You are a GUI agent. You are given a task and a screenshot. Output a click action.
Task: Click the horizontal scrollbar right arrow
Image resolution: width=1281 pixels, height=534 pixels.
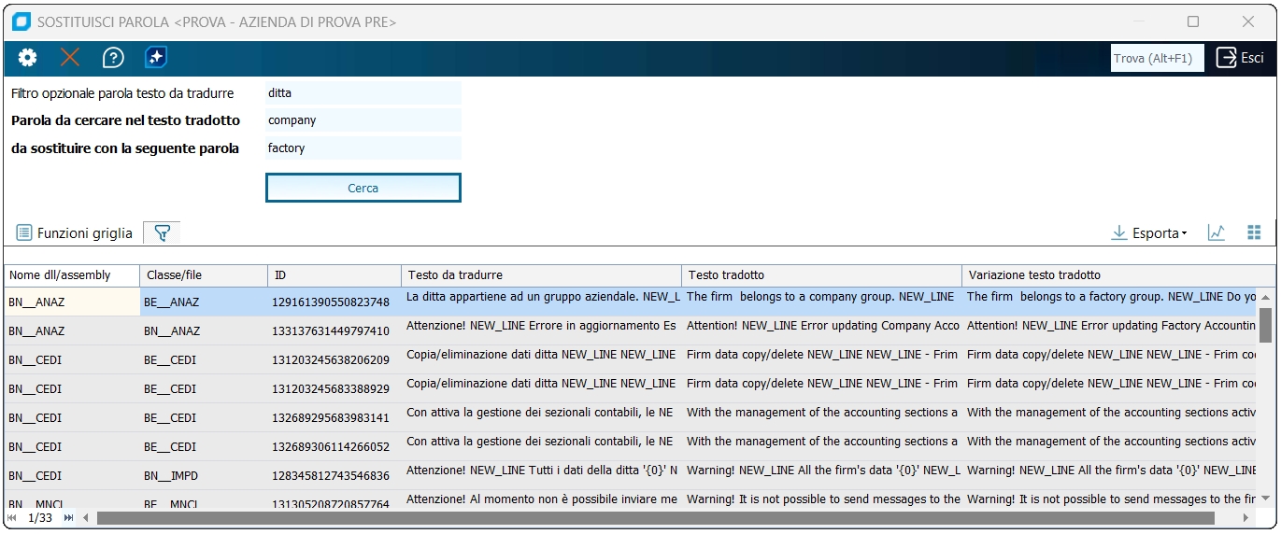click(1245, 518)
